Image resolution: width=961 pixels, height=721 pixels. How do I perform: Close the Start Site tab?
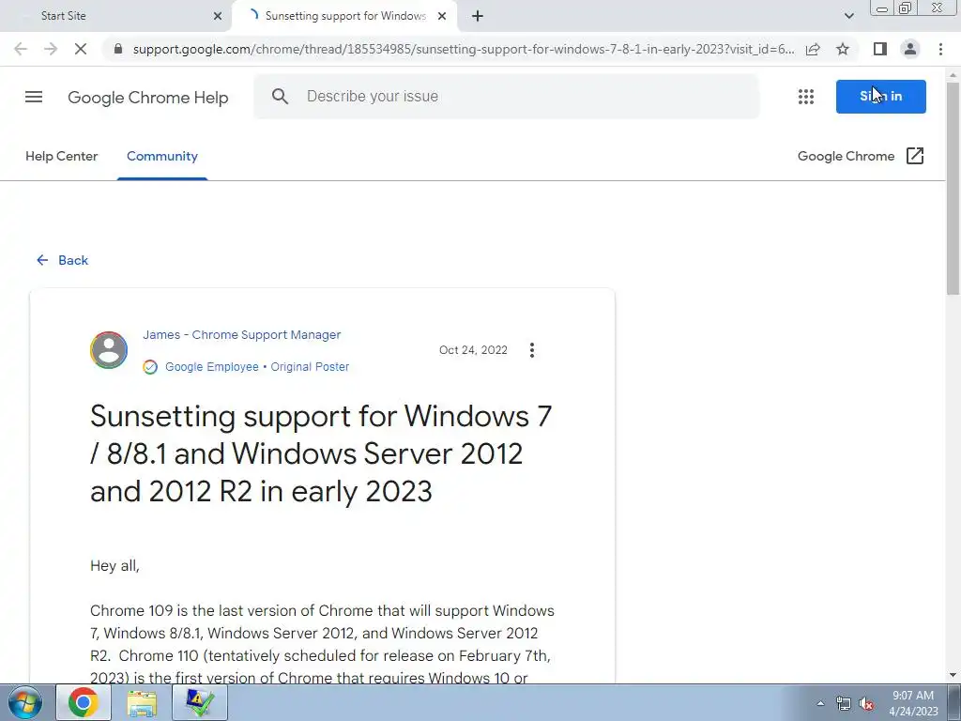(218, 16)
